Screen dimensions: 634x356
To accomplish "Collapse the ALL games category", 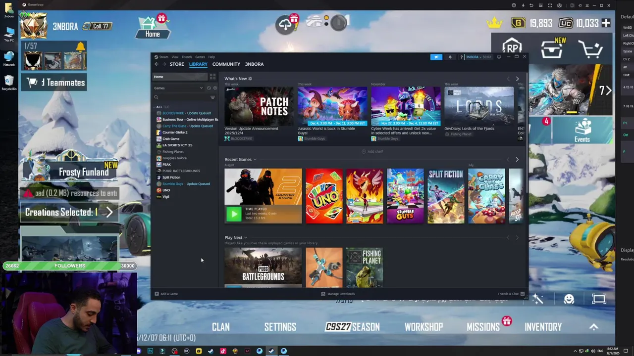I will 154,107.
